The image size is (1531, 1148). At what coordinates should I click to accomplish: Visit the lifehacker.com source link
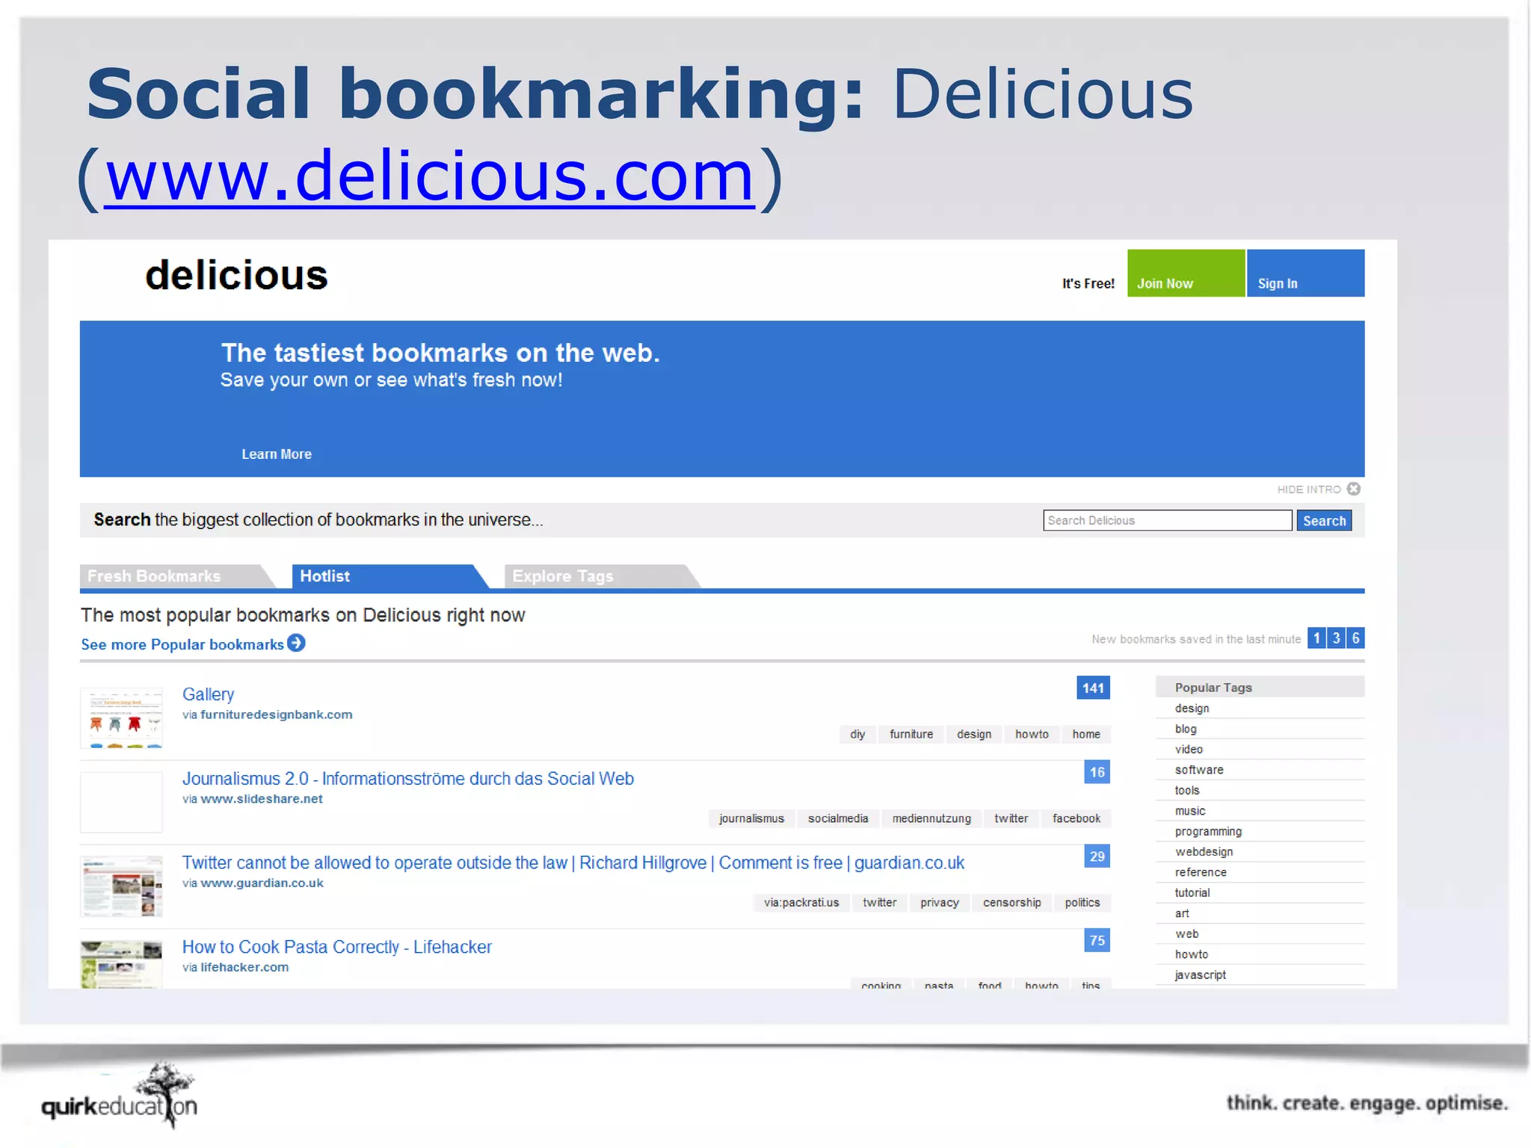click(x=244, y=967)
